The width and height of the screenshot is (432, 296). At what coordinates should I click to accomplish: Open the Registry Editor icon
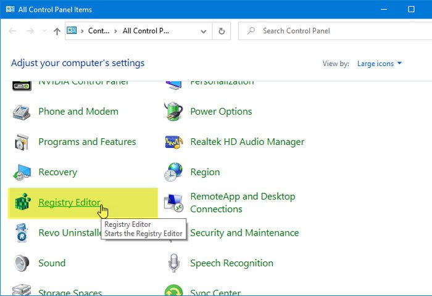(22, 203)
